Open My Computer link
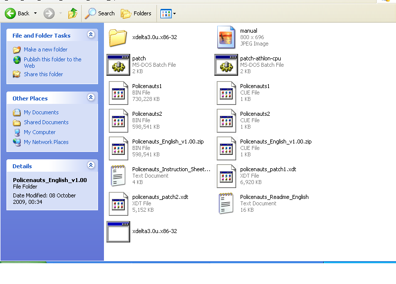 coord(40,132)
